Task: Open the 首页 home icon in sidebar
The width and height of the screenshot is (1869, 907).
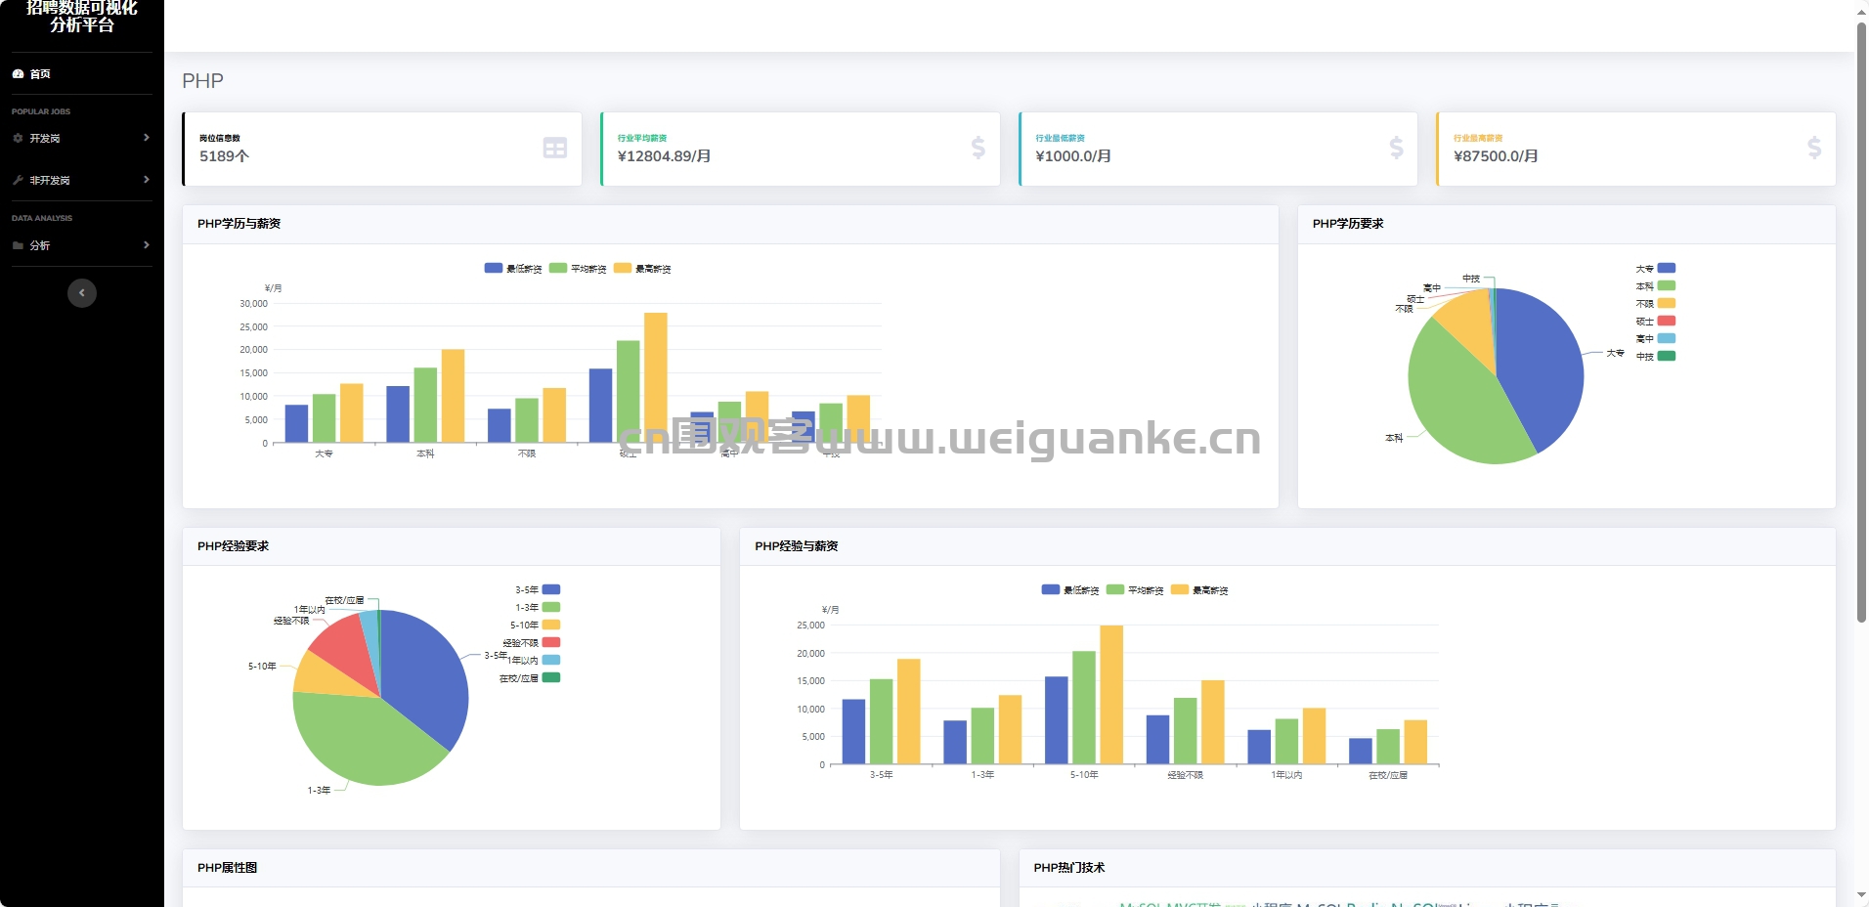Action: pos(18,73)
